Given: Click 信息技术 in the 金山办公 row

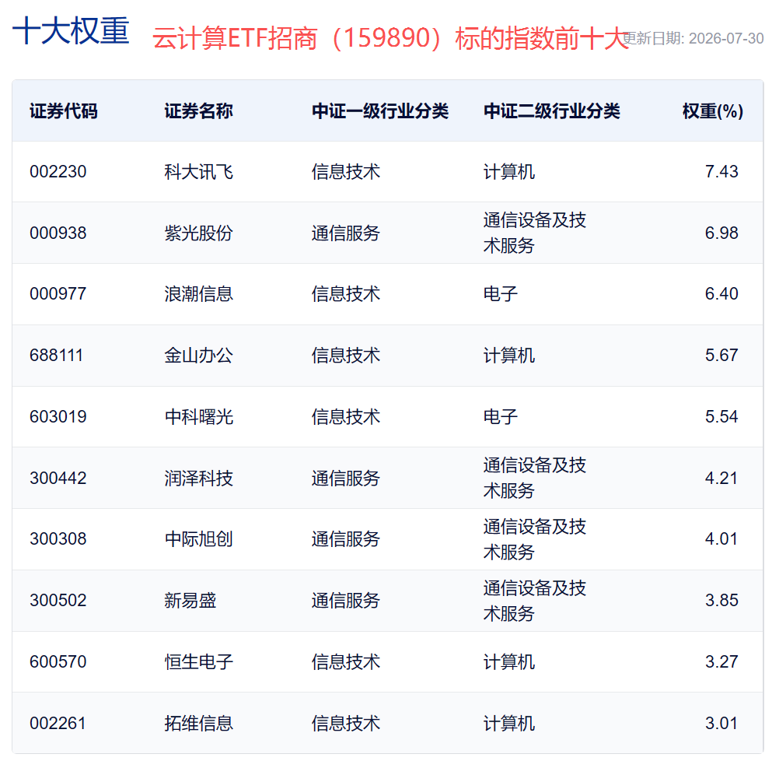Looking at the screenshot, I should 346,355.
